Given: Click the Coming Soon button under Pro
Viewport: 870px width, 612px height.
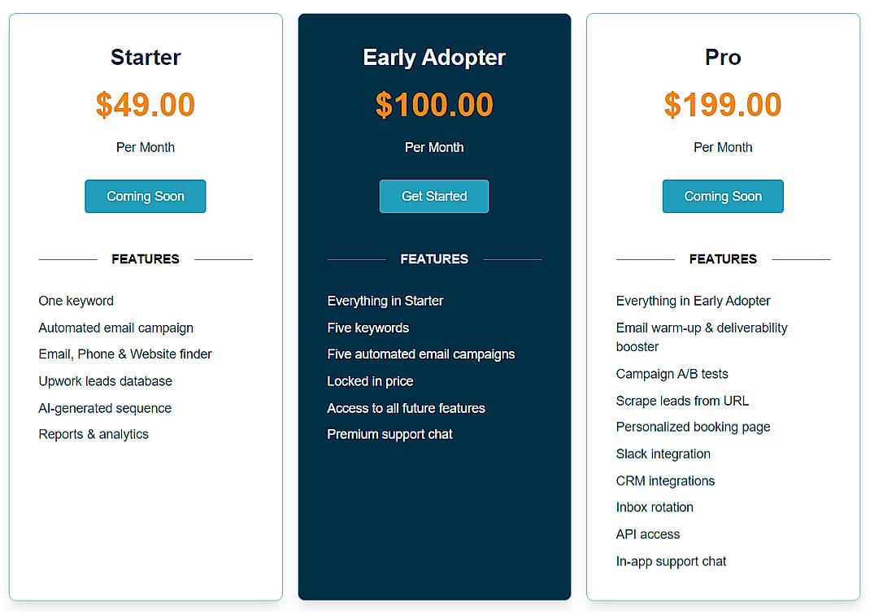Looking at the screenshot, I should [x=722, y=196].
